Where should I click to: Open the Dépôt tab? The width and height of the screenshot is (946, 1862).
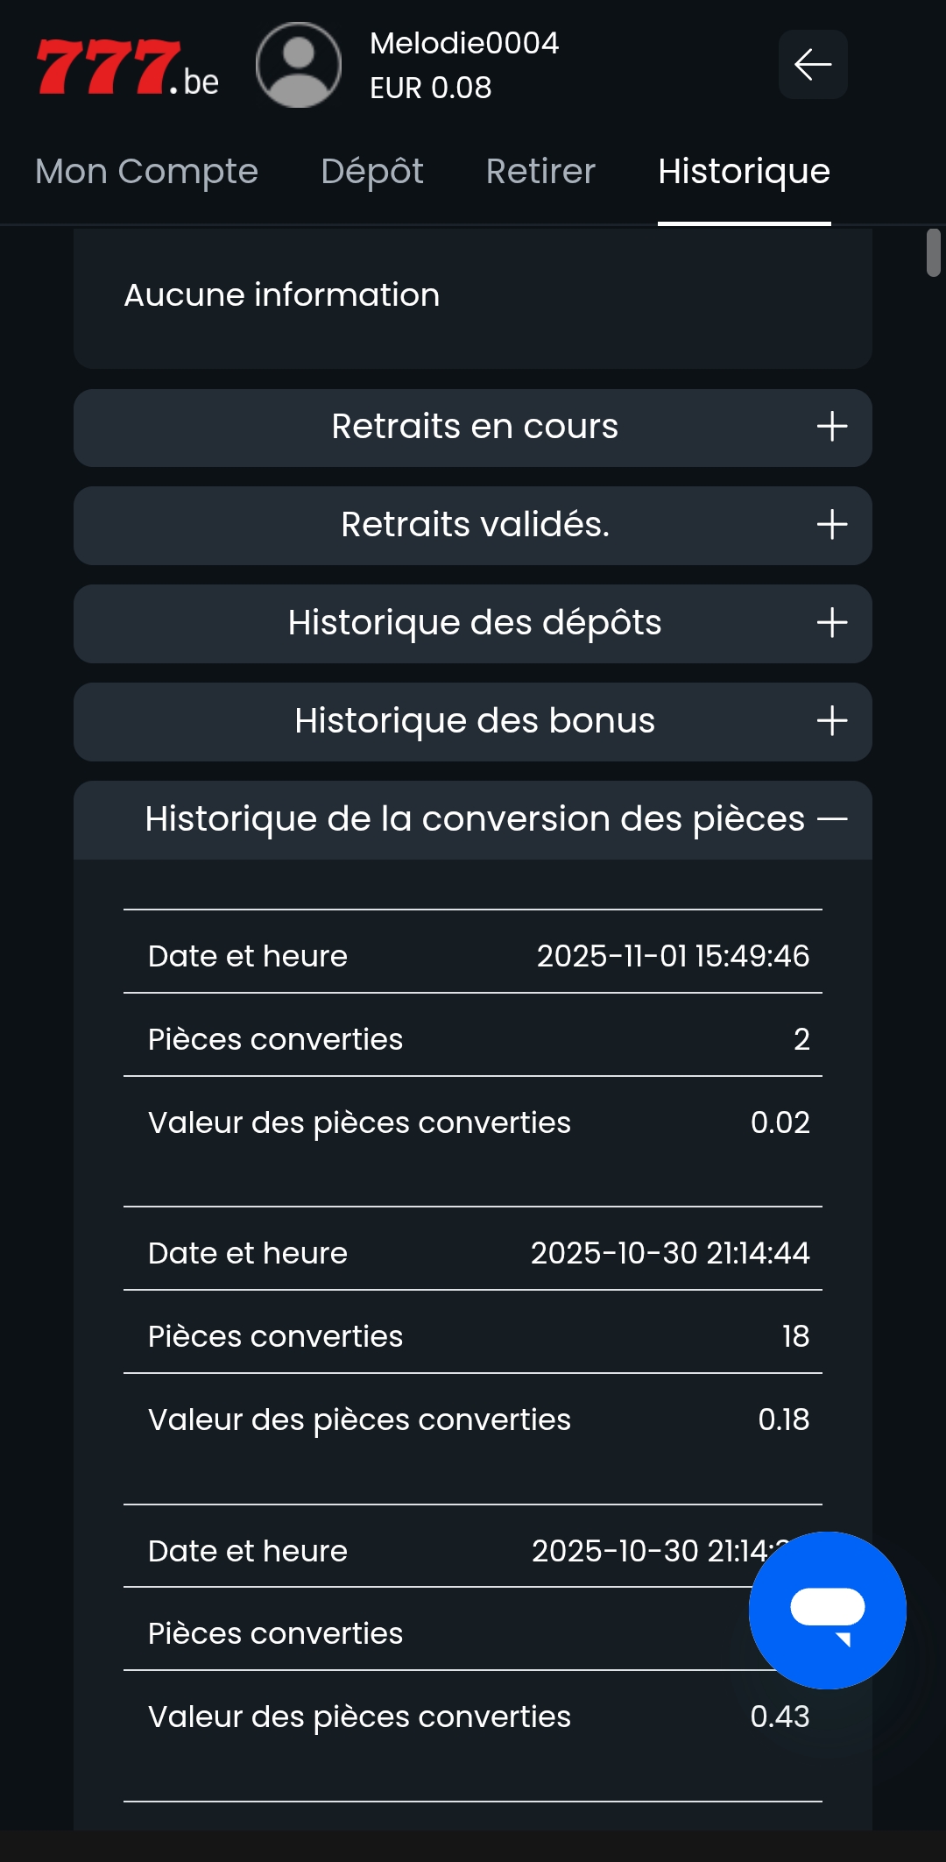point(371,172)
